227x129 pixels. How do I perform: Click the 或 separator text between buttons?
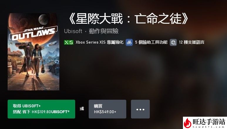82,109
